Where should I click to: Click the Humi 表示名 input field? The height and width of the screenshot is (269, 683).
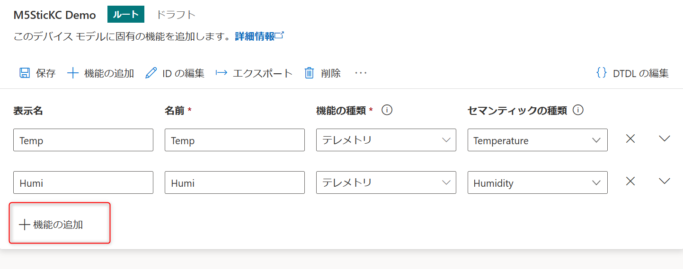pyautogui.click(x=83, y=182)
